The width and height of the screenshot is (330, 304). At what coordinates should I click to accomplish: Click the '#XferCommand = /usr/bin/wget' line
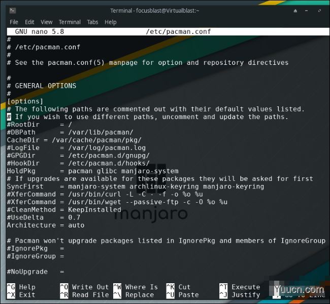coord(117,202)
